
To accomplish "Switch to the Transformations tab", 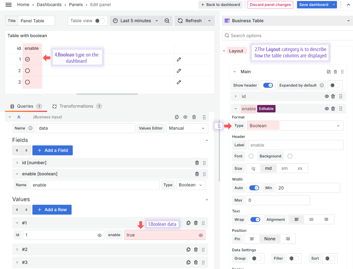I will pos(76,106).
